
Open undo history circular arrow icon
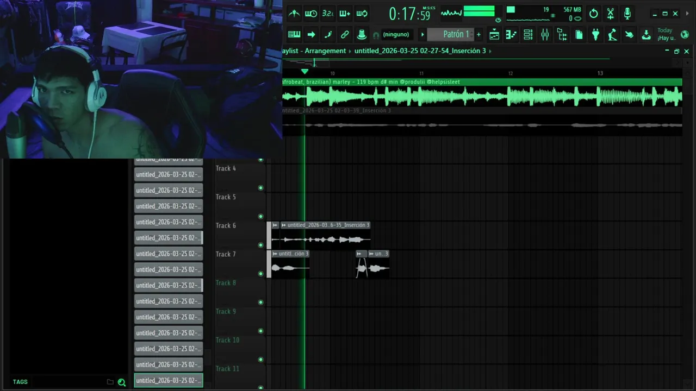tap(594, 14)
